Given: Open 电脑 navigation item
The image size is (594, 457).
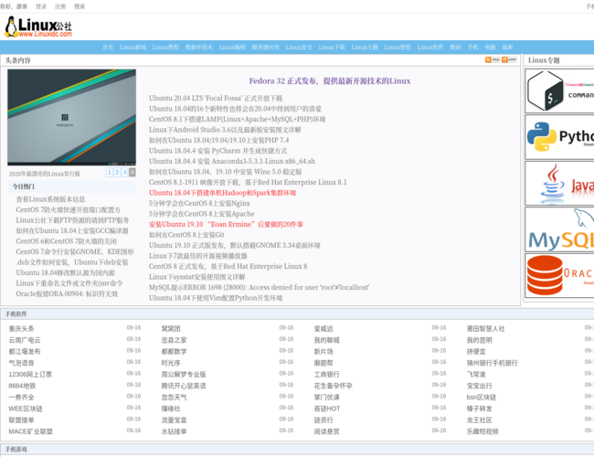Looking at the screenshot, I should click(x=490, y=48).
